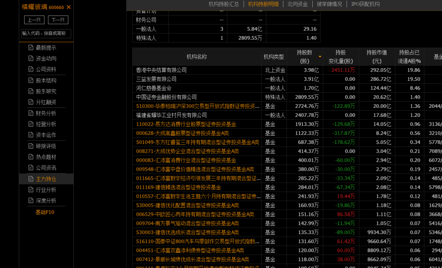Viewport: 442px width, 268px height.
Task: Open fund 000628-大成高鑫股票型 link
Action: [x=183, y=133]
